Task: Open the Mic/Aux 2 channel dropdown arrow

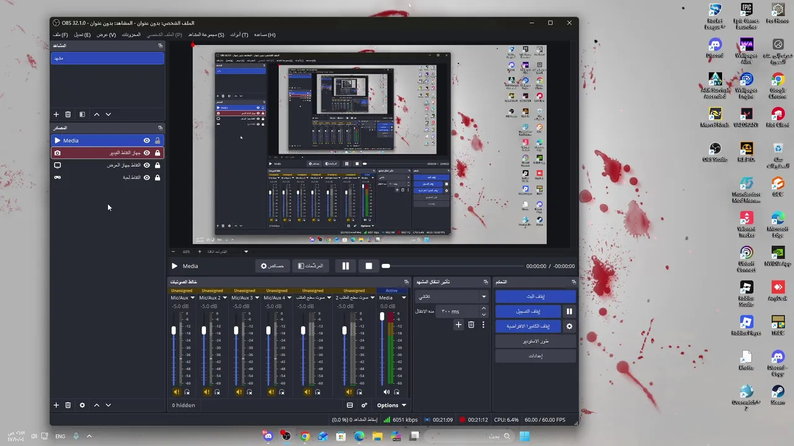Action: [224, 298]
